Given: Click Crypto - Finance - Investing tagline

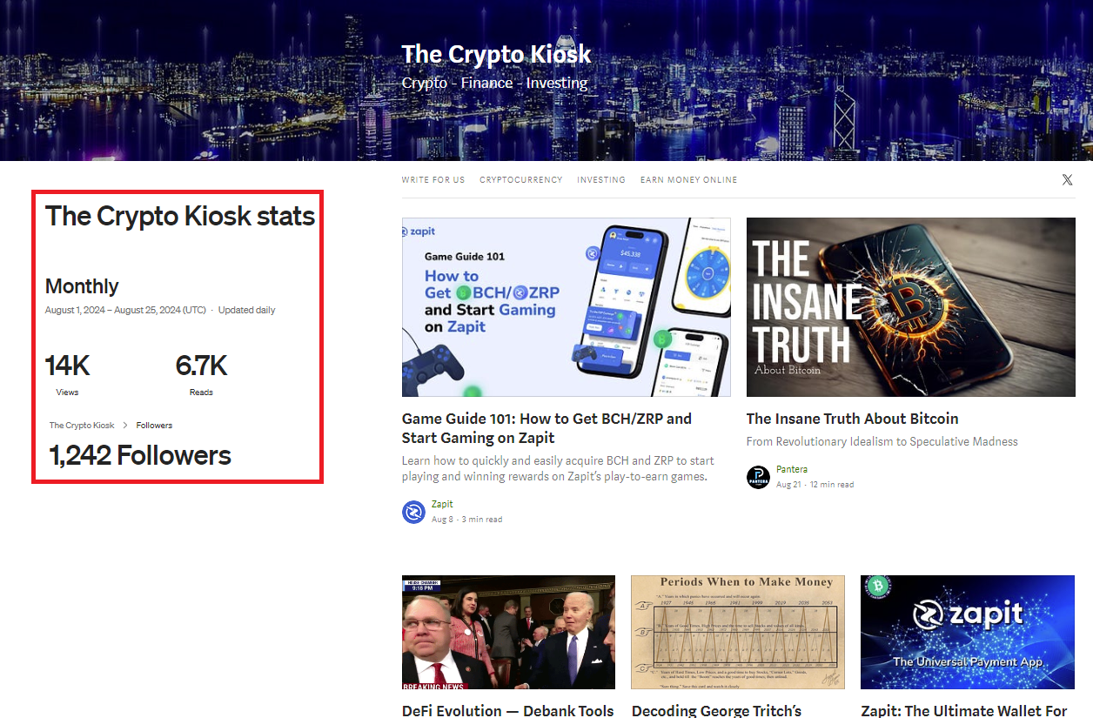Looking at the screenshot, I should [x=494, y=83].
